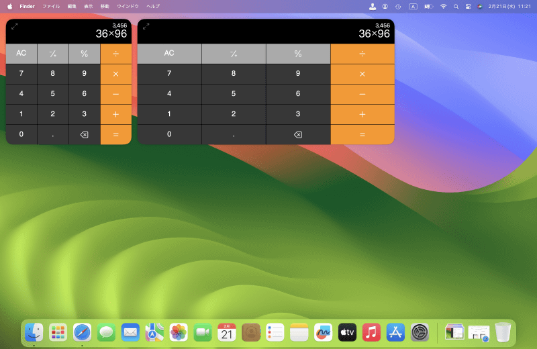Screen dimensions: 537x349
Task: Open Finder from the Dock
Action: pos(34,332)
